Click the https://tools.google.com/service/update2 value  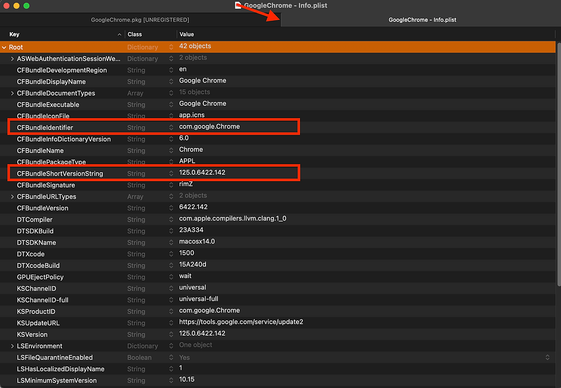coord(241,322)
